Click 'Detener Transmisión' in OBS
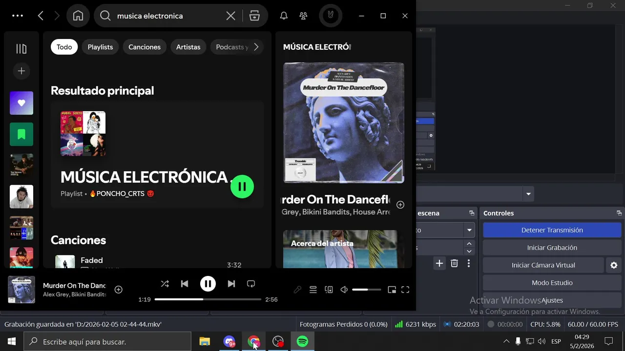Screen dimensions: 625x351 click(x=552, y=230)
